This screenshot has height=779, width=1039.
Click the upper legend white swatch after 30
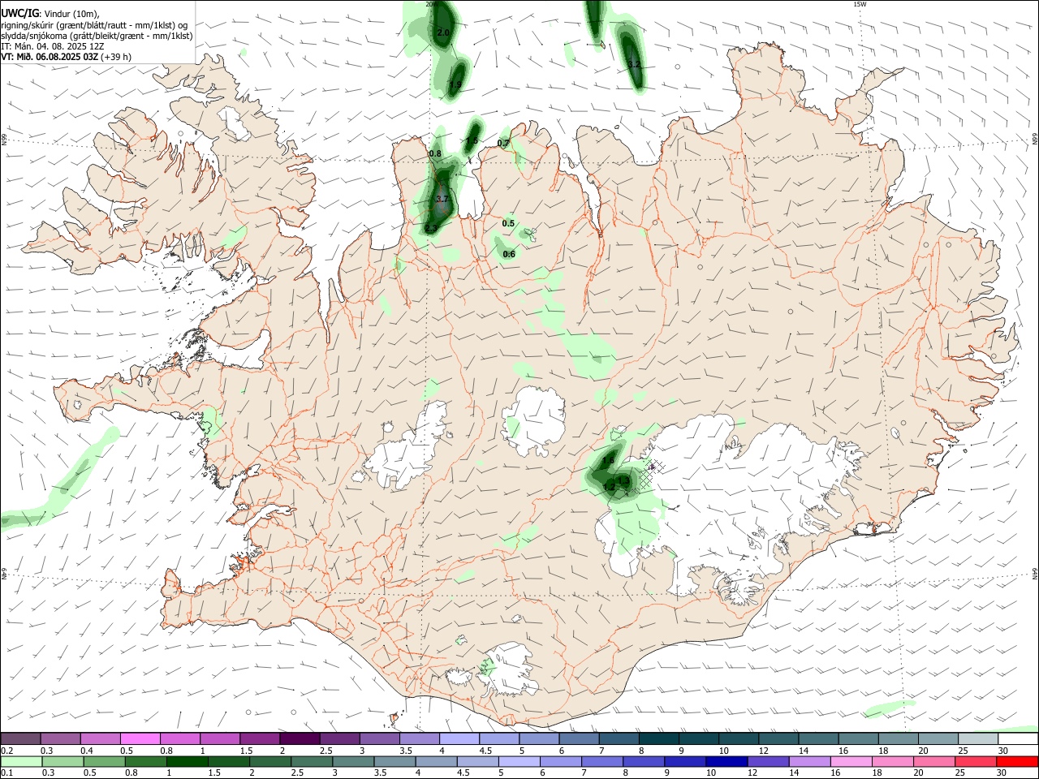[1018, 738]
